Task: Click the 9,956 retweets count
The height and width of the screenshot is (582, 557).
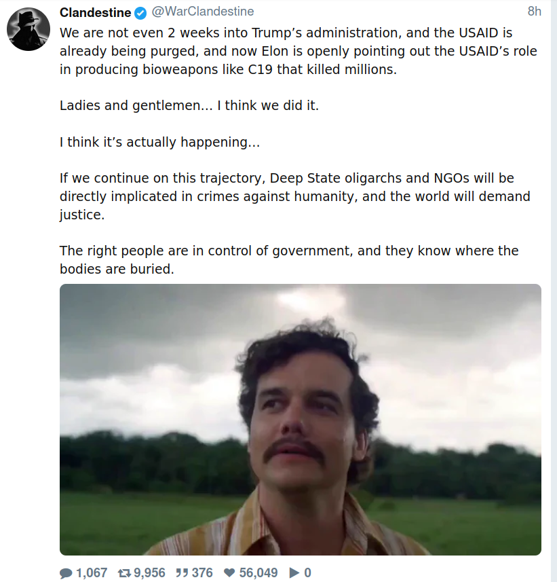Action: click(149, 573)
